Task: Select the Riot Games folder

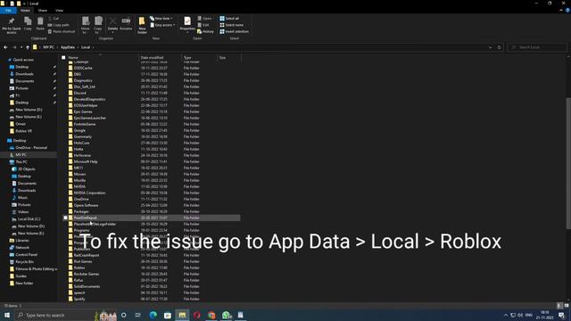Action: tap(83, 261)
